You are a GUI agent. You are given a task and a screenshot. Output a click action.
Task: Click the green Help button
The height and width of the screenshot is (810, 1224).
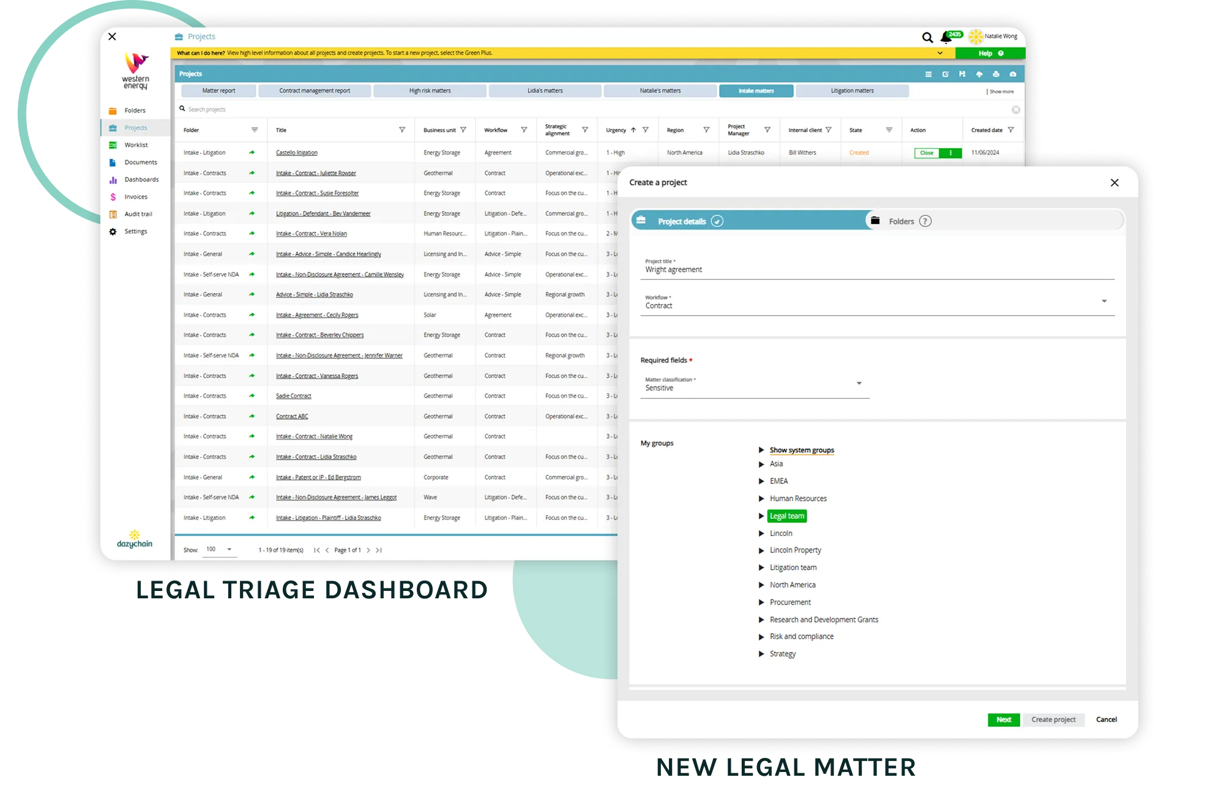[990, 54]
